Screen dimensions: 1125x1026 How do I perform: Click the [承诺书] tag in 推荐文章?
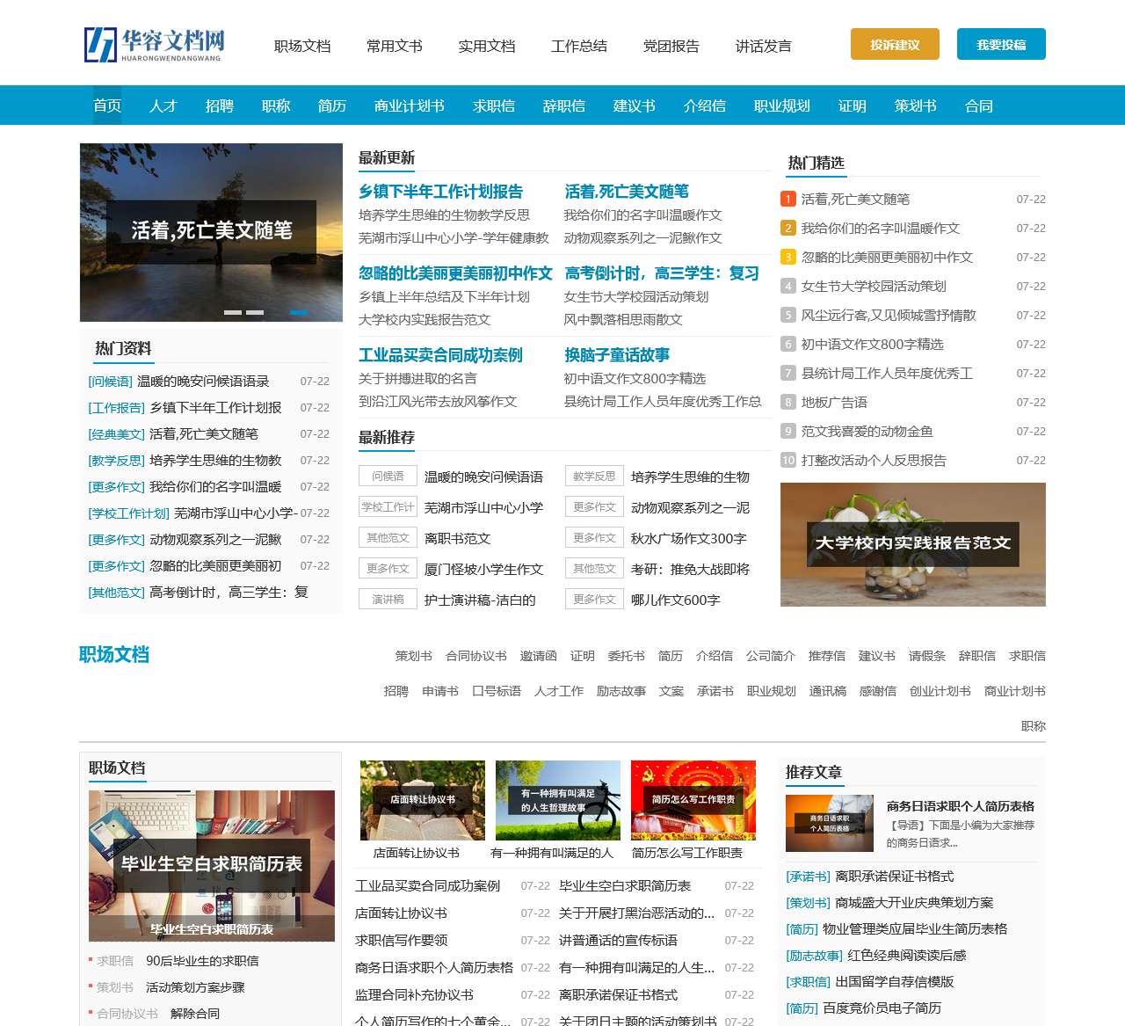point(809,877)
